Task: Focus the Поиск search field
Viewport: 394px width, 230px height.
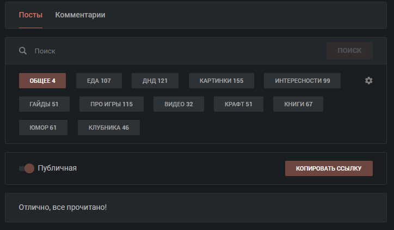Action: tap(174, 51)
